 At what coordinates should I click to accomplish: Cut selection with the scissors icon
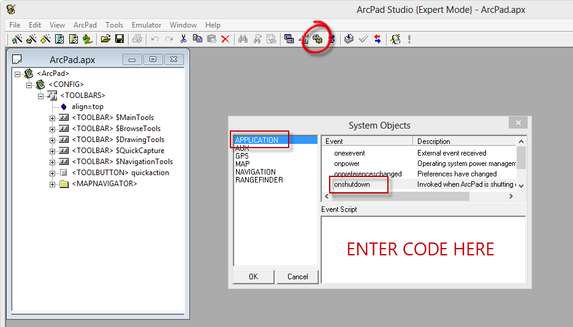[x=183, y=39]
